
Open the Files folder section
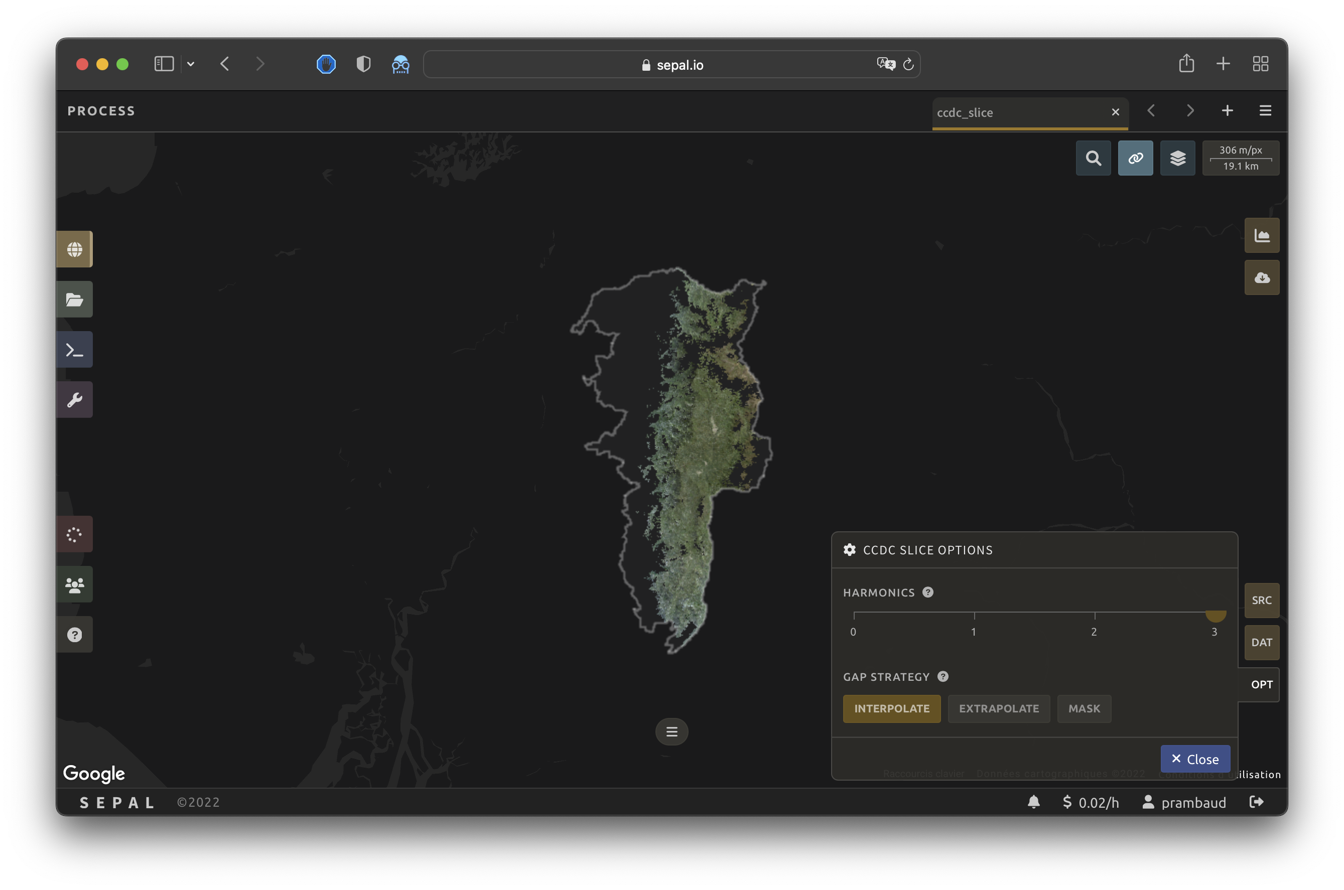74,299
